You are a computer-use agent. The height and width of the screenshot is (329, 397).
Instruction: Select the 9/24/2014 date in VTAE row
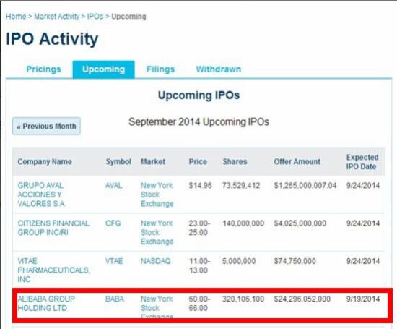coord(363,261)
